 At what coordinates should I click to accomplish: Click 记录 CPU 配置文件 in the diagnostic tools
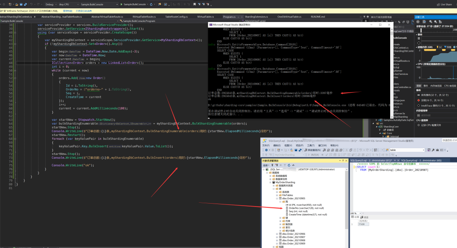click(429, 125)
